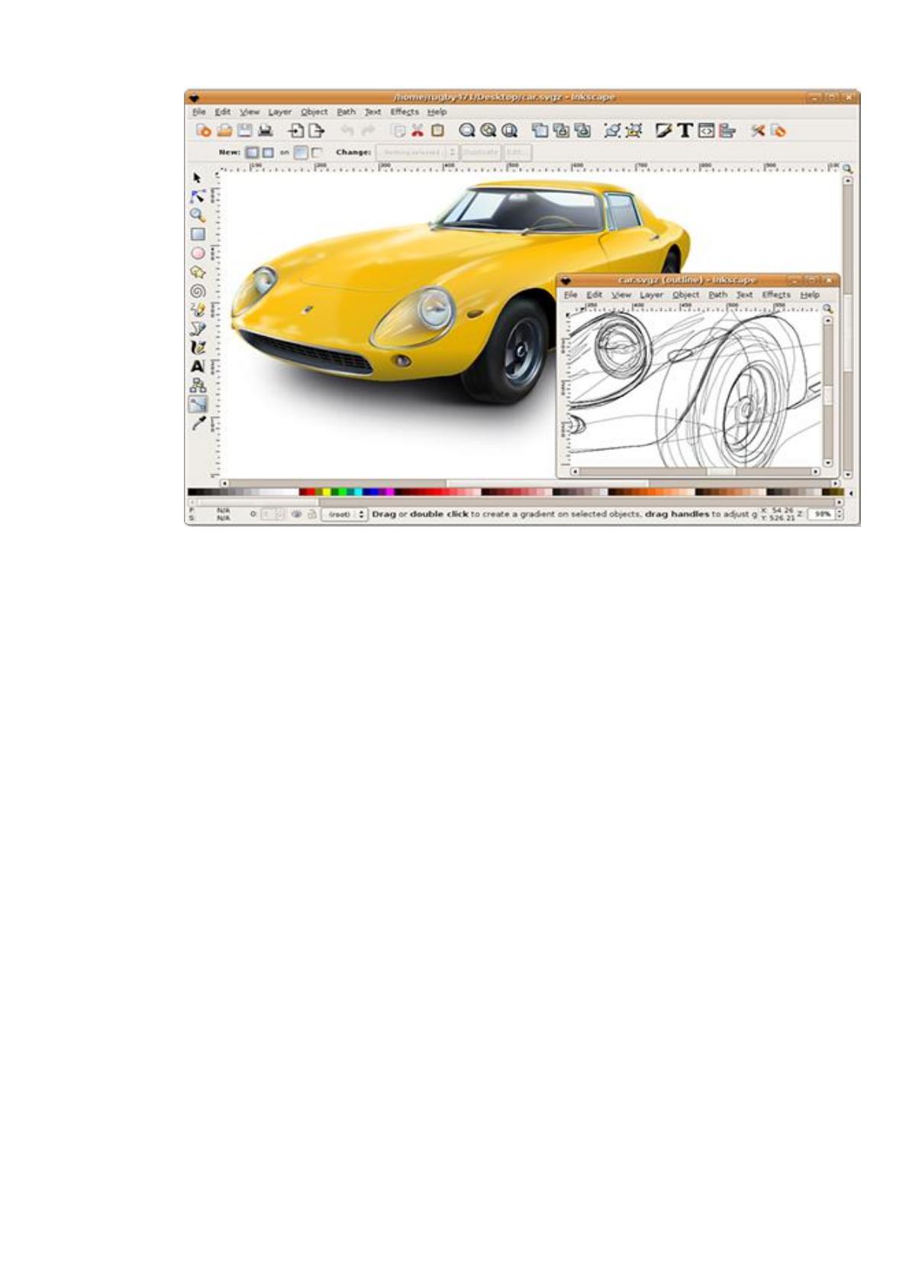This screenshot has height=1286, width=909.
Task: Toggle current layer visibility eye icon
Action: [x=296, y=515]
